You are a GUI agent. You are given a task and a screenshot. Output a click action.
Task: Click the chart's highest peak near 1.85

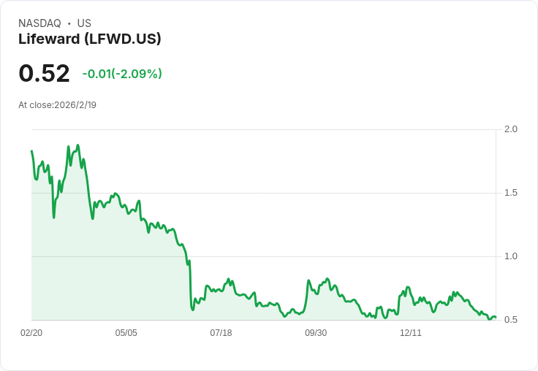tap(77, 145)
